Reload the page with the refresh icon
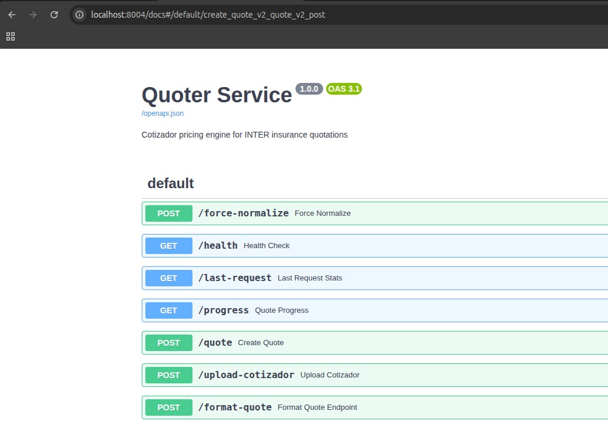This screenshot has width=608, height=431. coord(54,15)
